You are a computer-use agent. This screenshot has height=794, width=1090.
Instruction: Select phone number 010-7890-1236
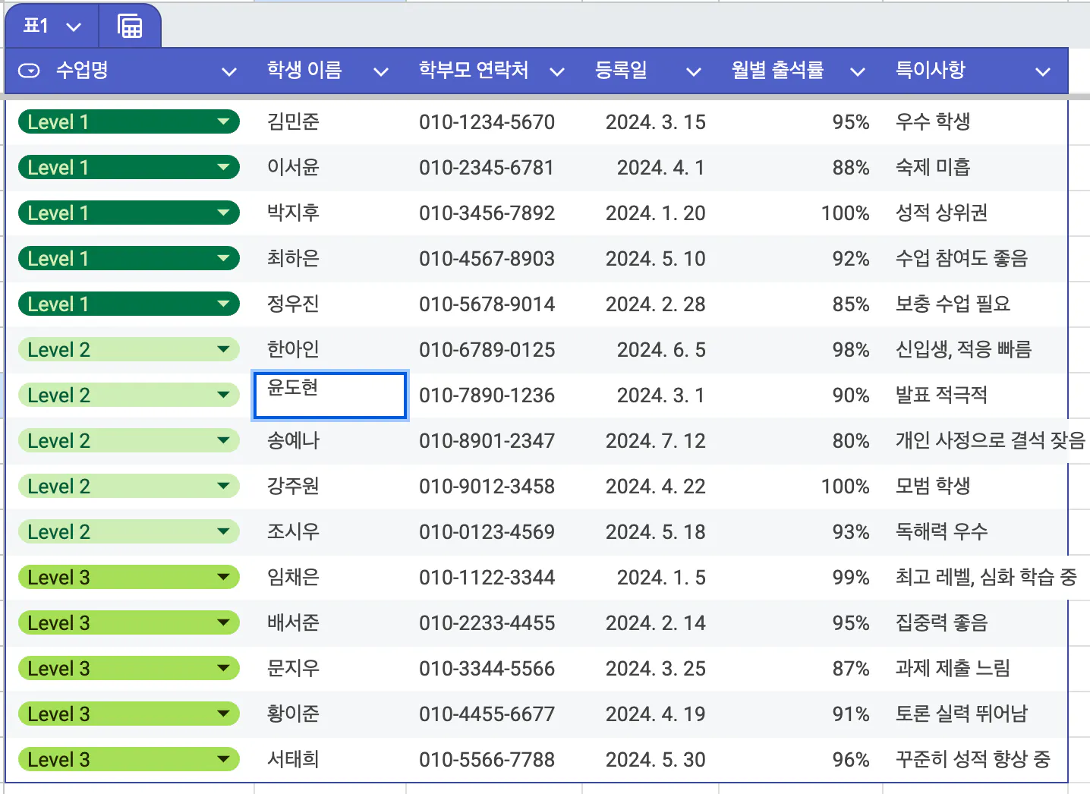487,395
